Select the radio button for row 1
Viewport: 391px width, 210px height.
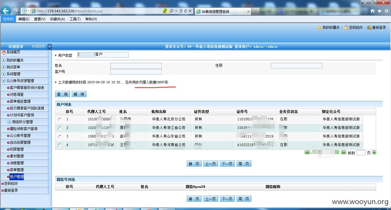[60, 119]
